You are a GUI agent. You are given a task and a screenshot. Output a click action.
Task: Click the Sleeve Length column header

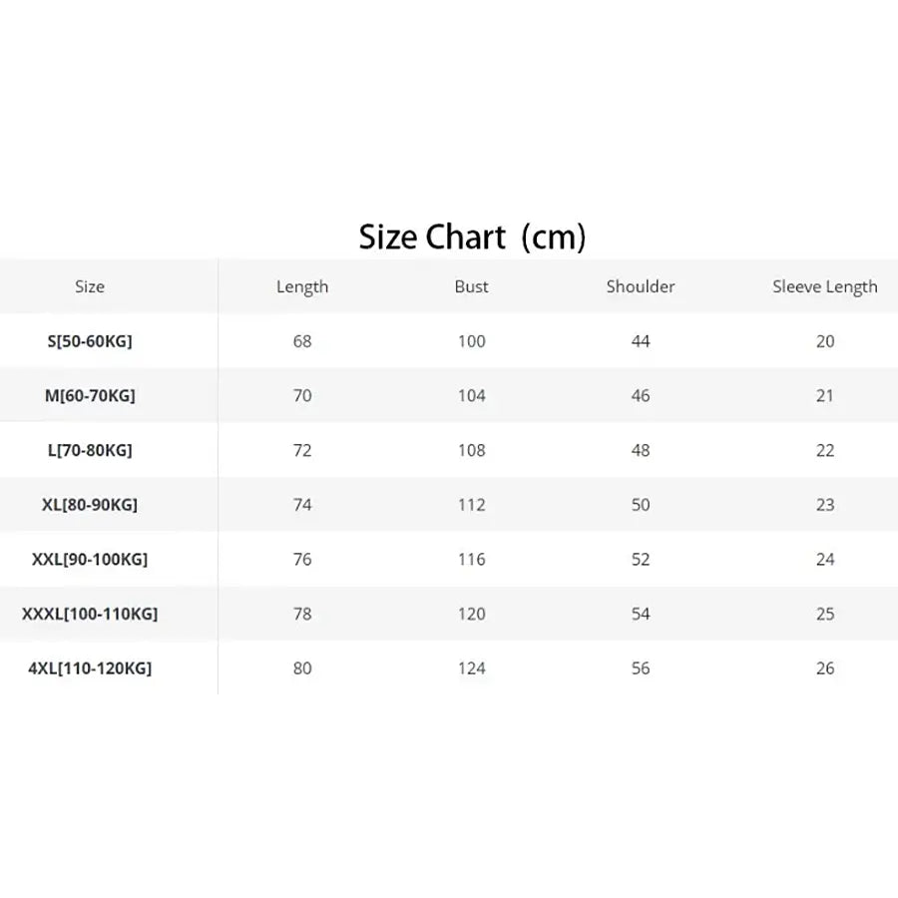tap(825, 287)
